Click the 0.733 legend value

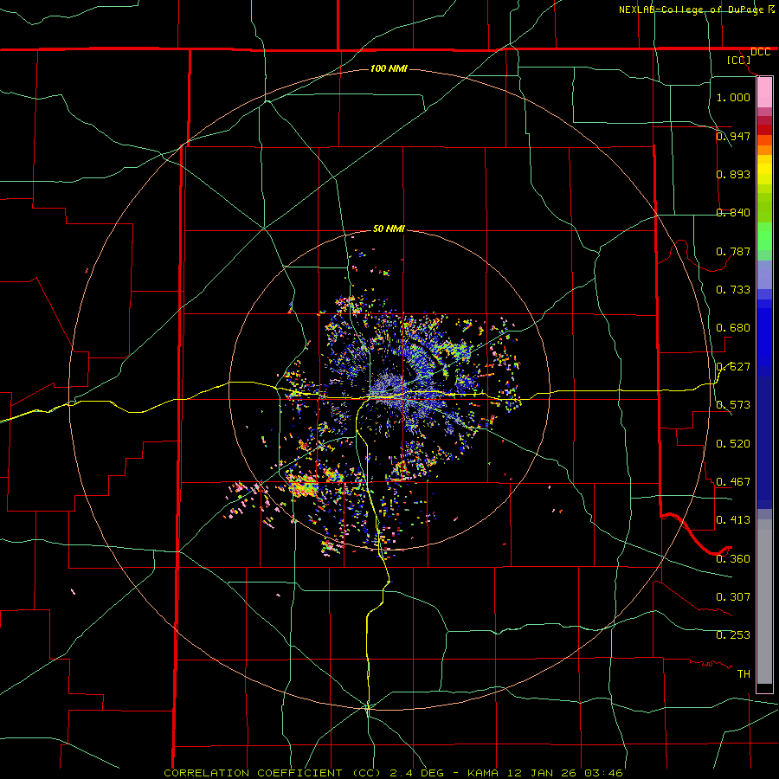(733, 290)
